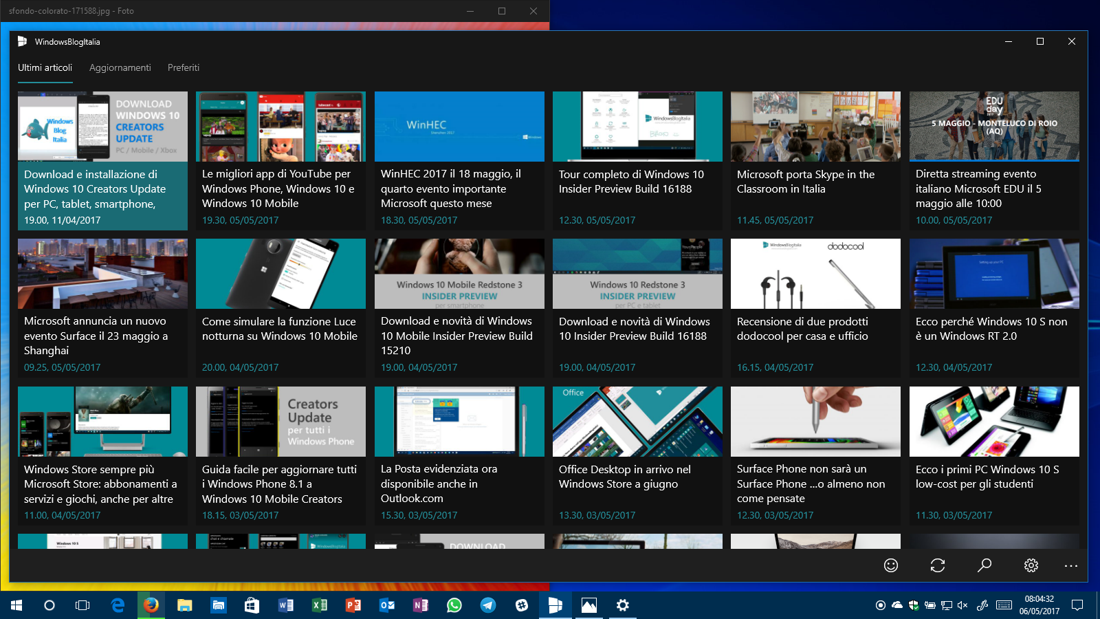This screenshot has width=1100, height=619.
Task: Open Ecco i primi PC Windows 10 S article
Action: pos(994,456)
